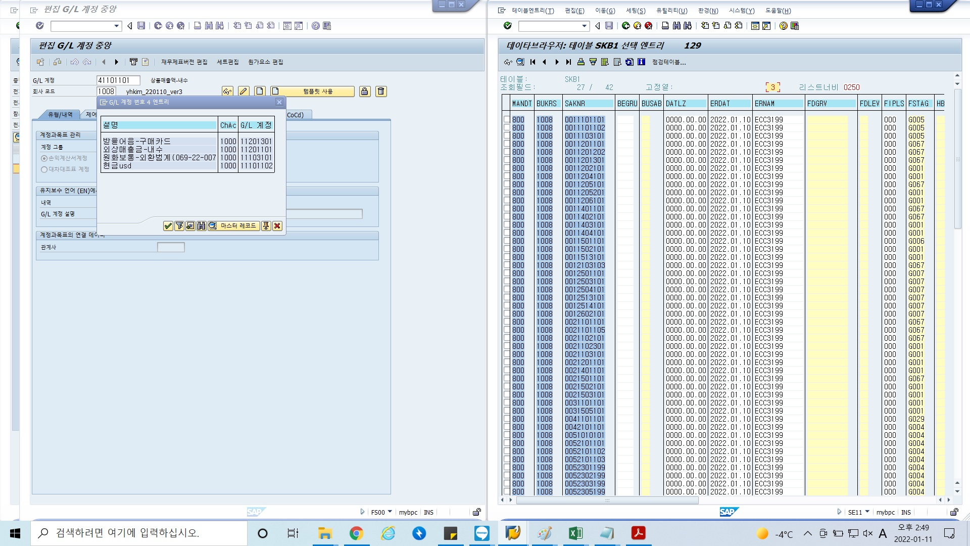Expand status bar triangle left of SE11

839,512
